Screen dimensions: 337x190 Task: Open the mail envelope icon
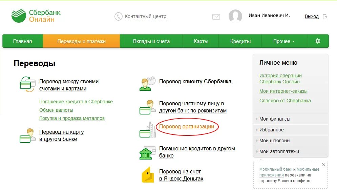216,17
